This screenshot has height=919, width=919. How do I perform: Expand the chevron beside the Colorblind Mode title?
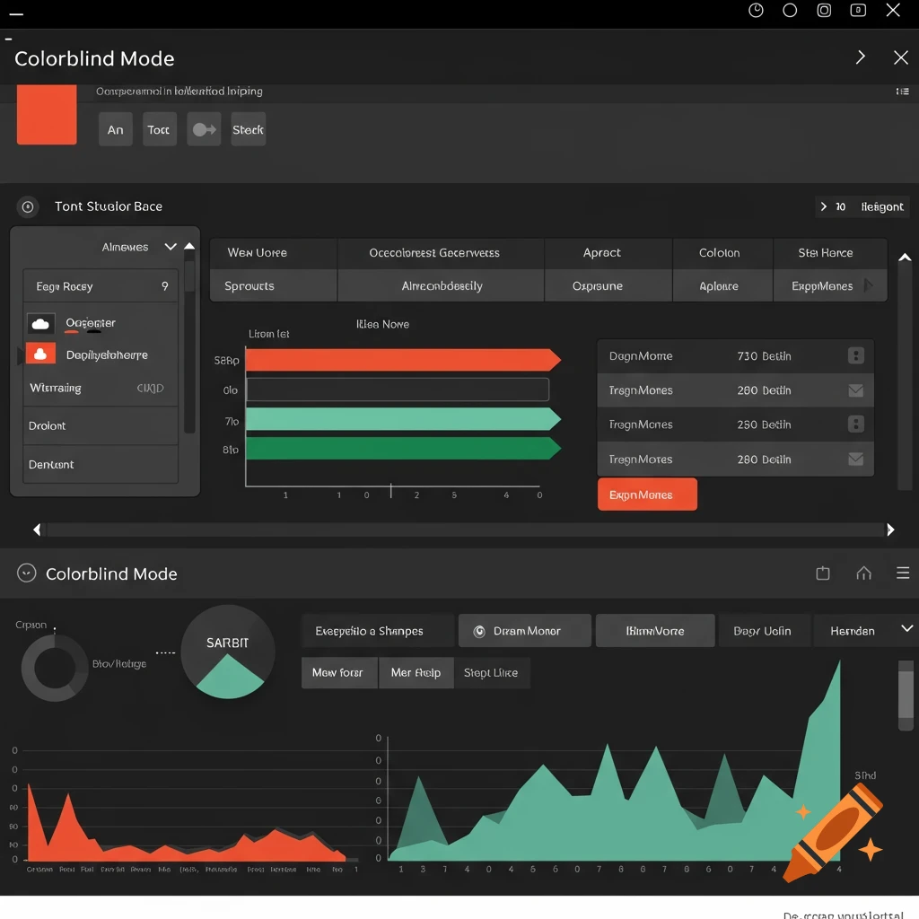[860, 57]
